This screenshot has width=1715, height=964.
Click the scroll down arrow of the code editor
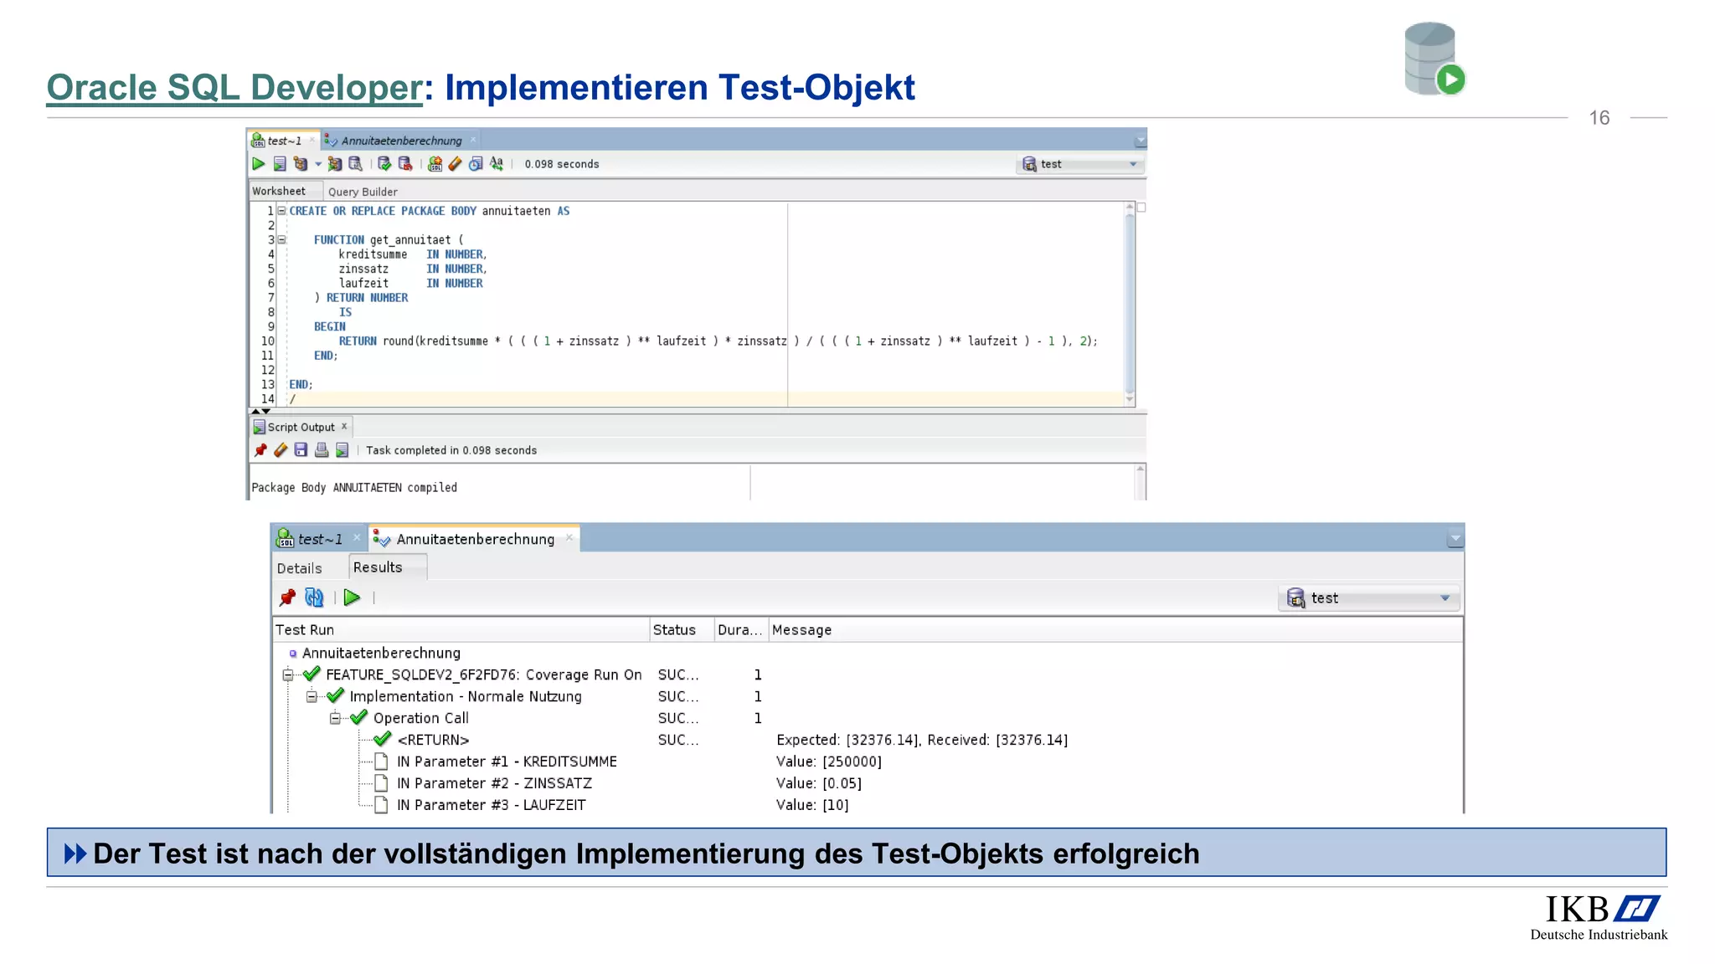tap(1130, 400)
